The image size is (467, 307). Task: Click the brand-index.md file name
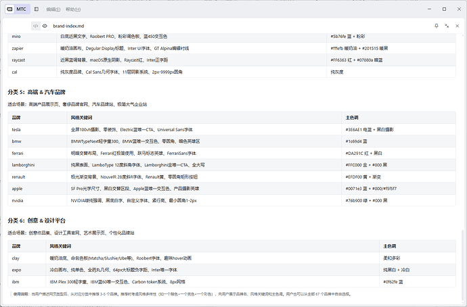click(68, 26)
